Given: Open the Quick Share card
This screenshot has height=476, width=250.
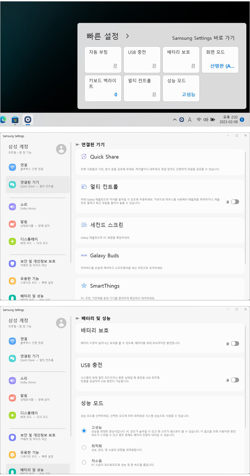Looking at the screenshot, I should 160,162.
